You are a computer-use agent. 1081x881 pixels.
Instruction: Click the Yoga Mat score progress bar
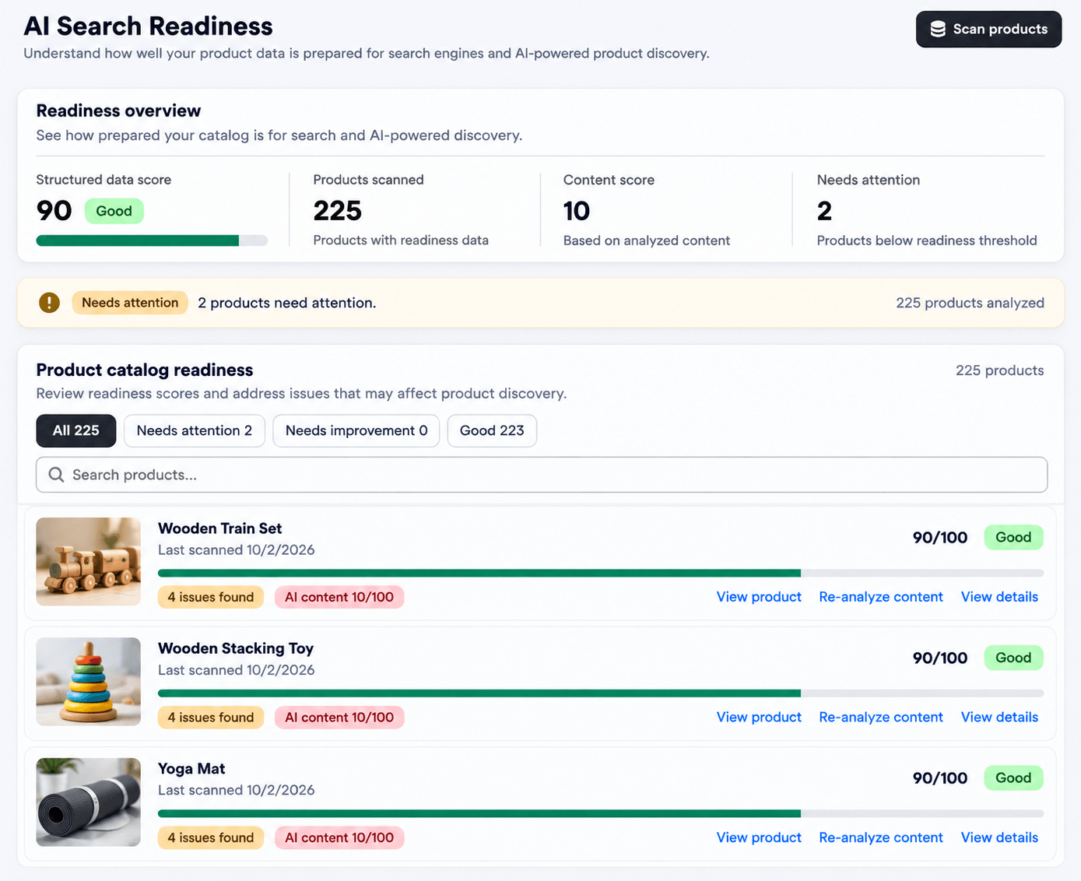pos(601,814)
